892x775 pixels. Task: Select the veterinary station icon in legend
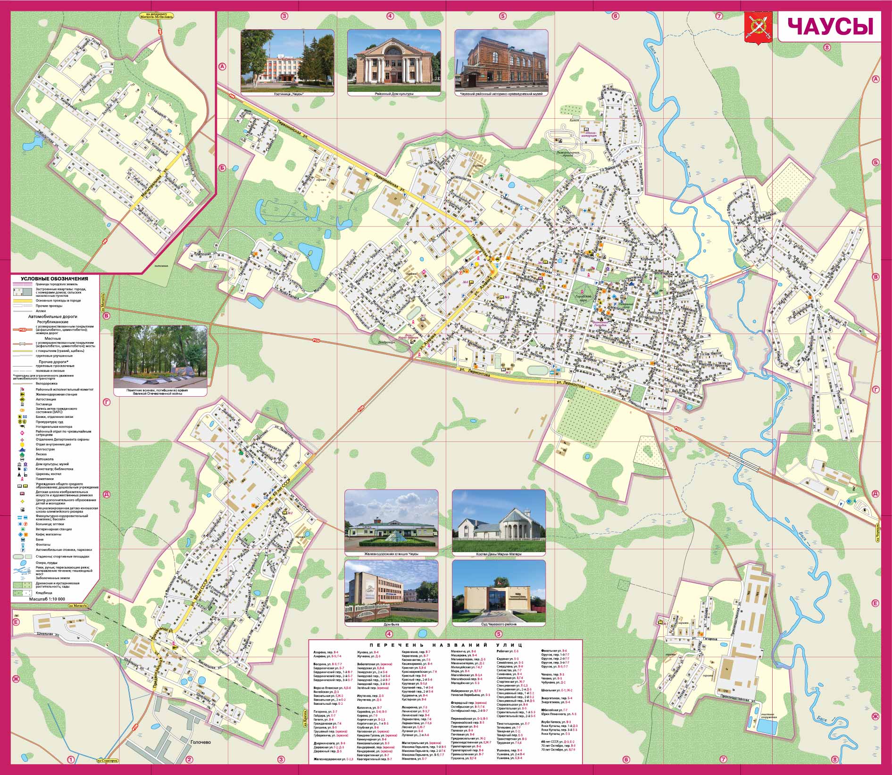23,529
